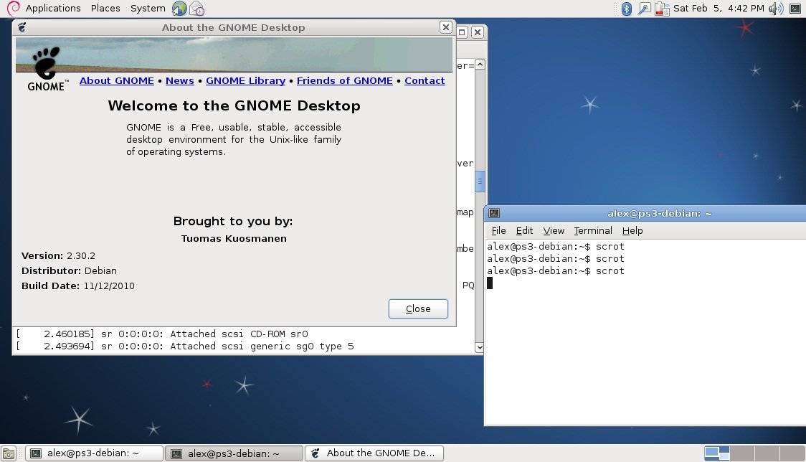Image resolution: width=806 pixels, height=462 pixels.
Task: Open the terminal File menu
Action: pyautogui.click(x=498, y=230)
